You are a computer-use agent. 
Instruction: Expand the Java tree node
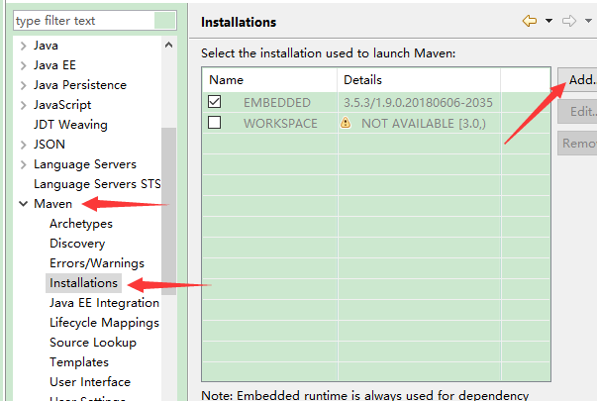[23, 46]
